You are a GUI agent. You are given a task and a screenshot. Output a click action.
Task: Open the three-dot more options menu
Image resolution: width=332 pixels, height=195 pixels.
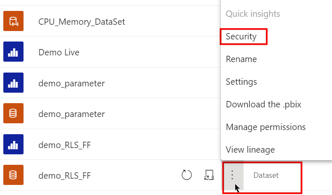click(x=232, y=175)
